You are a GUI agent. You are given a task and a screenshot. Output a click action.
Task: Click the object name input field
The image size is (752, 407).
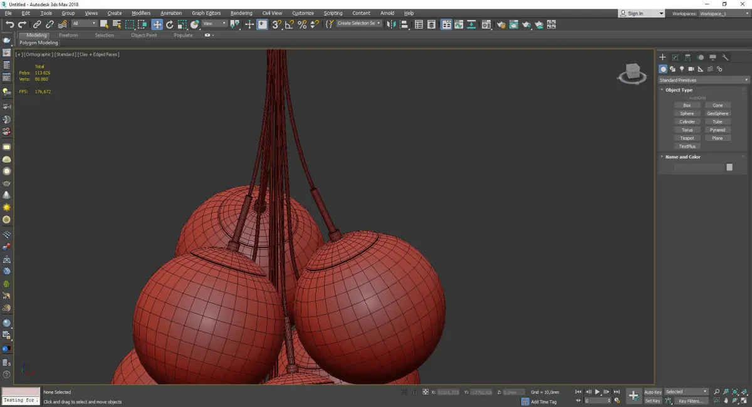point(699,167)
